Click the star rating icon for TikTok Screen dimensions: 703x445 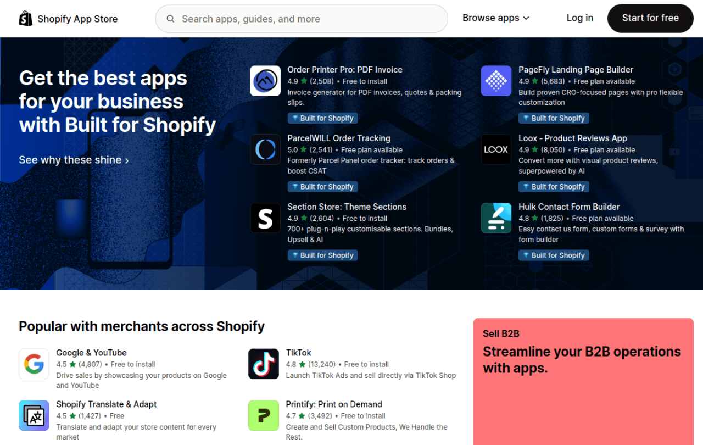303,364
